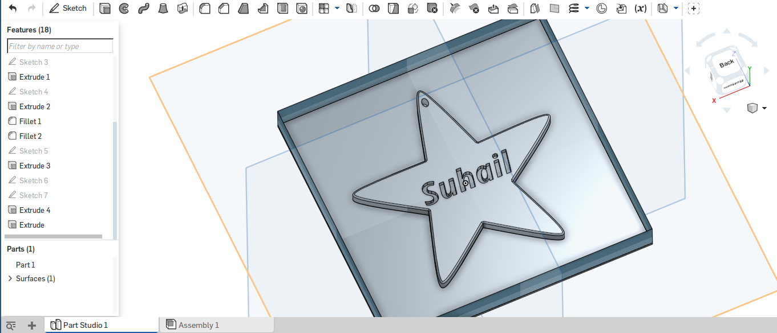
Task: Open the tab manager icon
Action: (x=10, y=325)
